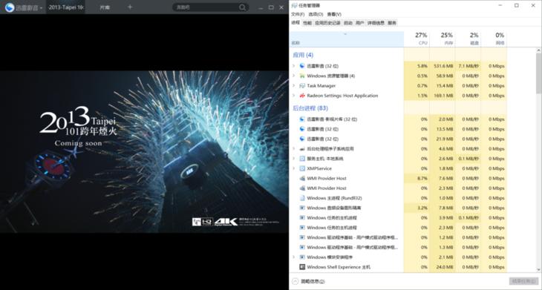Click the 迅雷影音 app icon under 应用
The width and height of the screenshot is (542, 290).
tap(302, 65)
